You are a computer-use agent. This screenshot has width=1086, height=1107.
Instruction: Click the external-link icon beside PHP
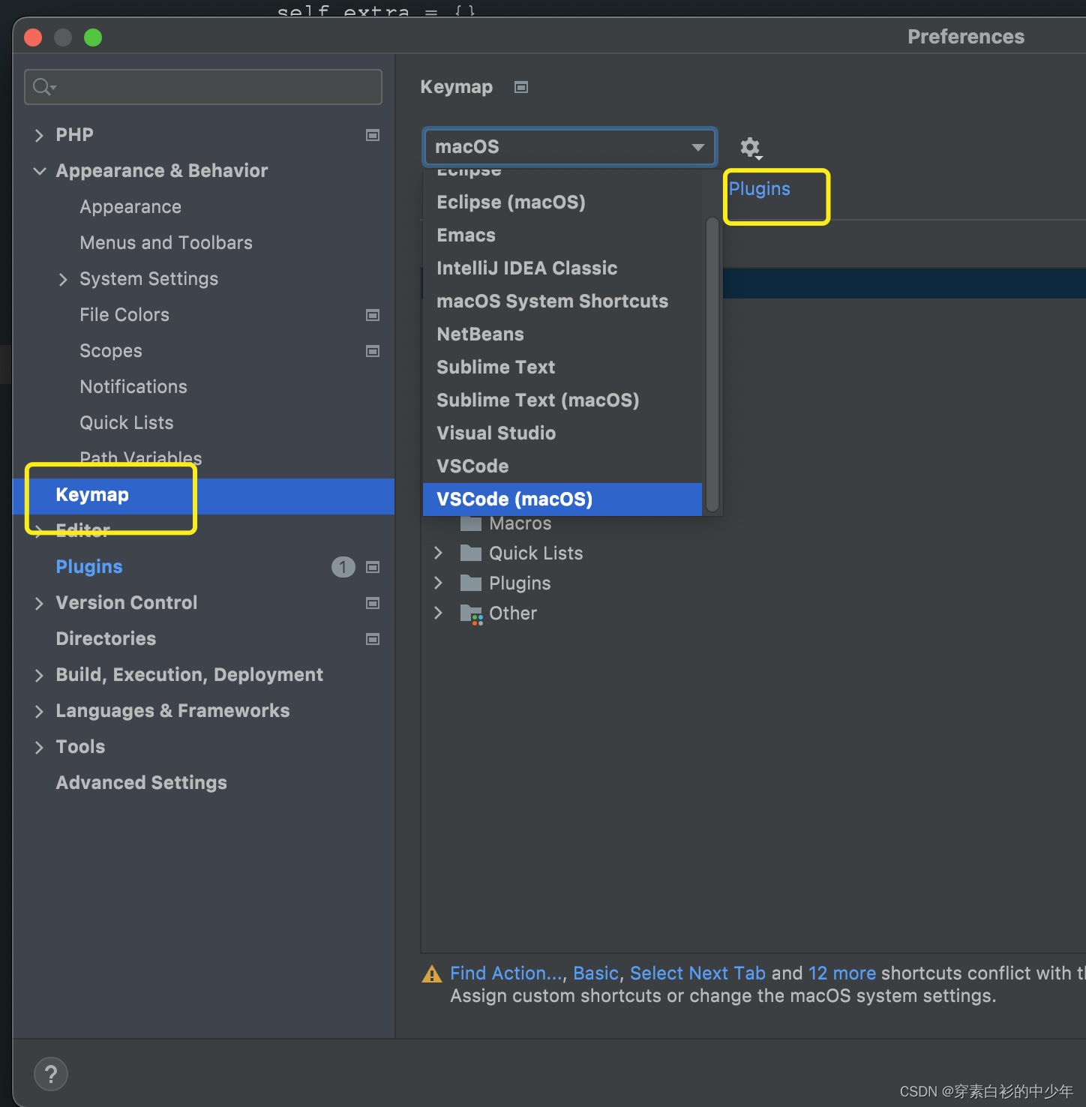click(372, 135)
